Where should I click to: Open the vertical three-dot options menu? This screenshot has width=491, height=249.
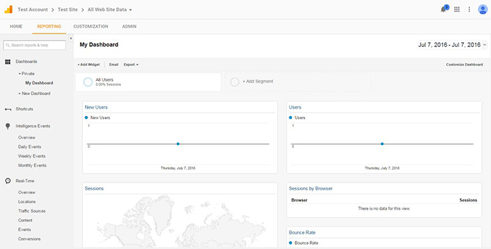(469, 9)
